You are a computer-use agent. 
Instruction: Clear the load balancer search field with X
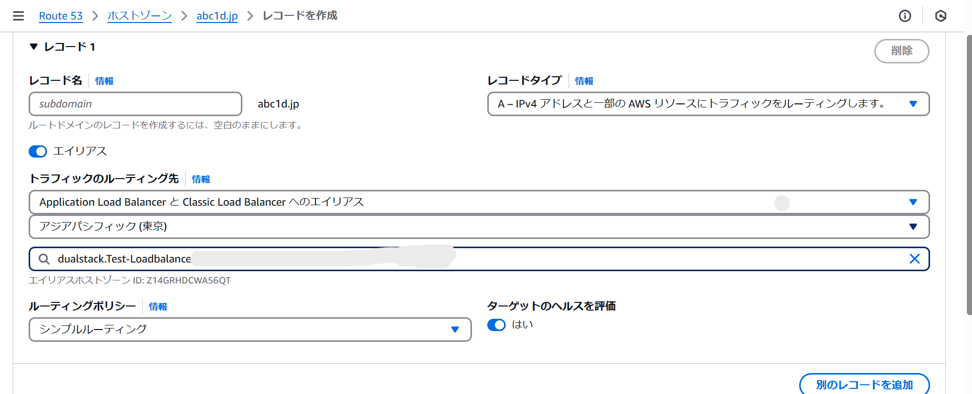pyautogui.click(x=914, y=259)
